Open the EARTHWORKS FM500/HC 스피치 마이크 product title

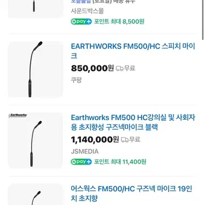coord(133,51)
